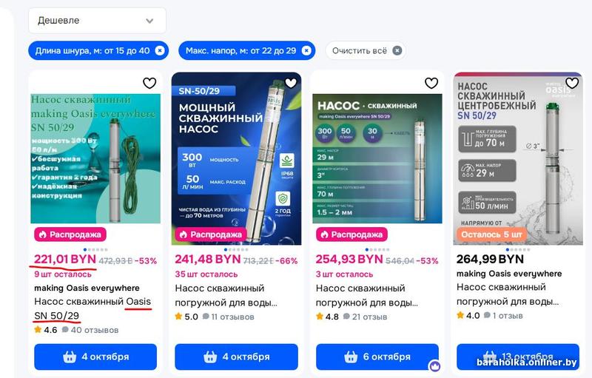
Task: Open the SN-50/29 blue product image
Action: click(x=236, y=158)
